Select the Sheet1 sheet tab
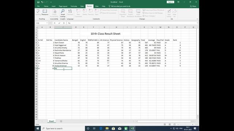Screen dimensions: 234x131 coord(52,121)
